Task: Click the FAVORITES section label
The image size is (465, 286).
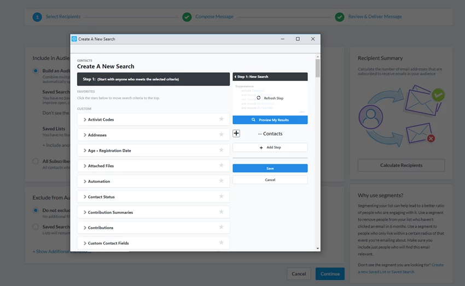Action: pyautogui.click(x=86, y=92)
